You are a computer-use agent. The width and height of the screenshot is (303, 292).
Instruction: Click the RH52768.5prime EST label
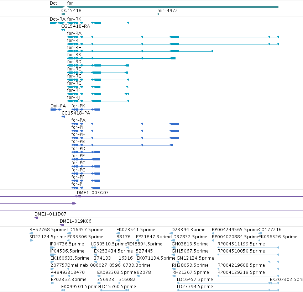coord(48,230)
